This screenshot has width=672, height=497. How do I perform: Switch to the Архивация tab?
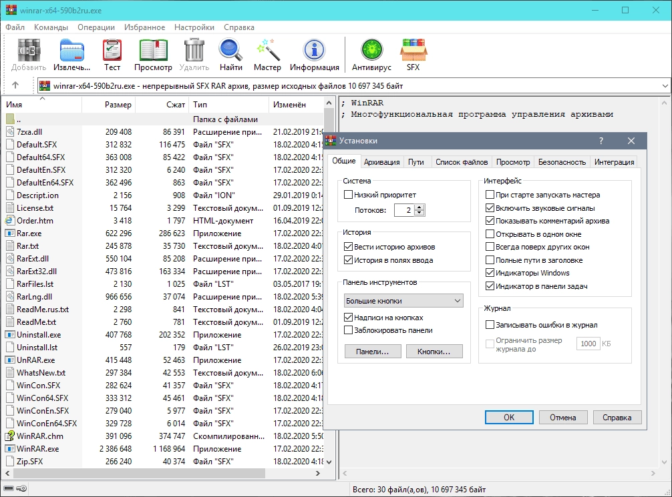click(381, 162)
